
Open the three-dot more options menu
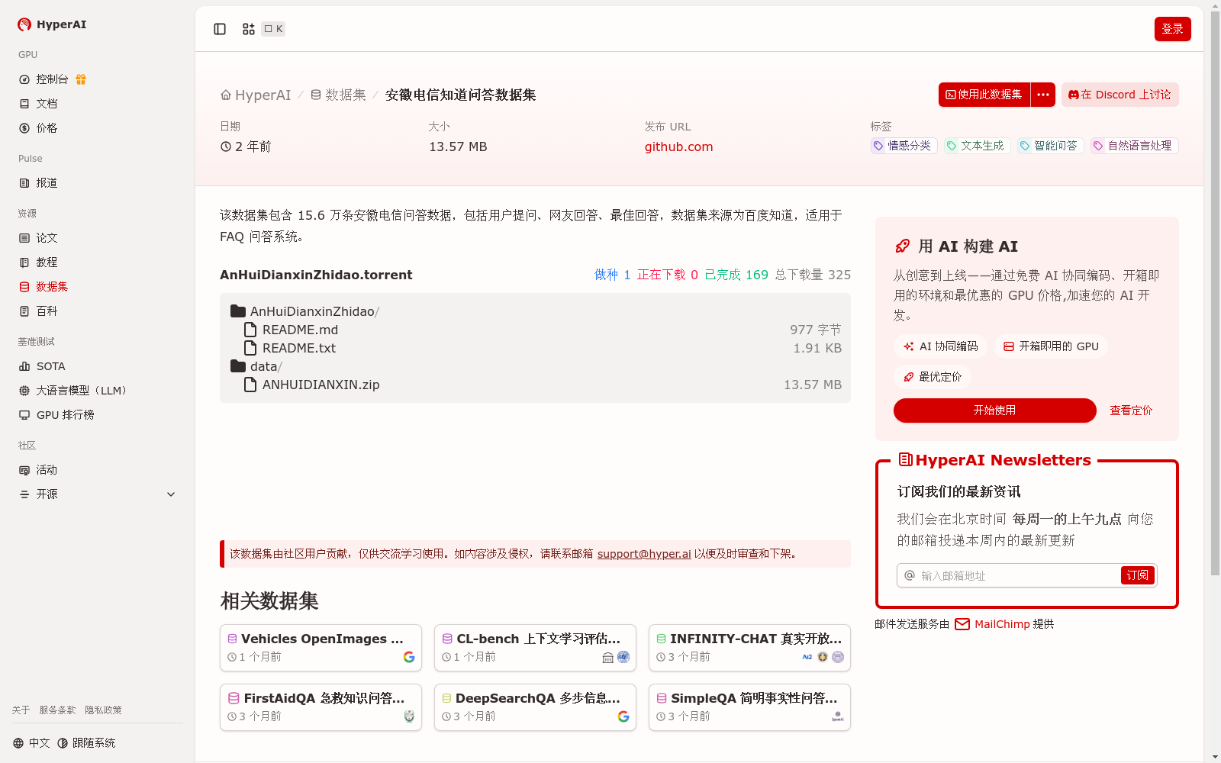1043,95
